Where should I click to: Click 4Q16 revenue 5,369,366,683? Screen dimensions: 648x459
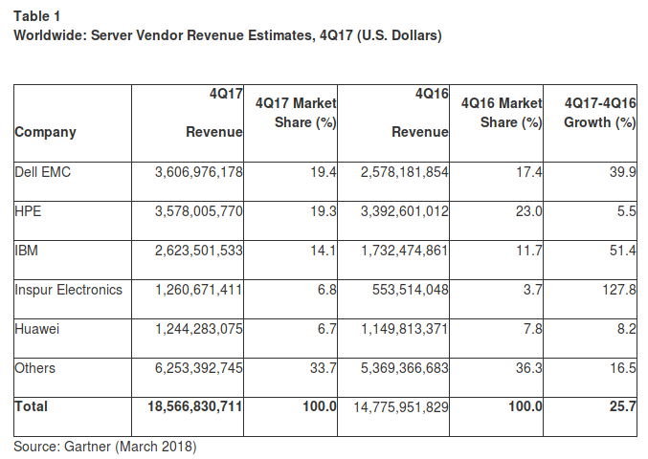click(x=405, y=368)
